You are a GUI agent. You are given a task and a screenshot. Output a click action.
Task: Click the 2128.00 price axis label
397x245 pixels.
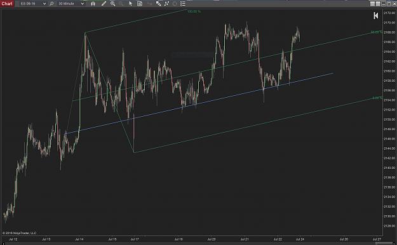pos(389,226)
